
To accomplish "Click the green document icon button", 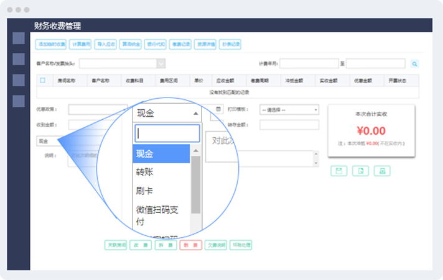I will click(360, 171).
